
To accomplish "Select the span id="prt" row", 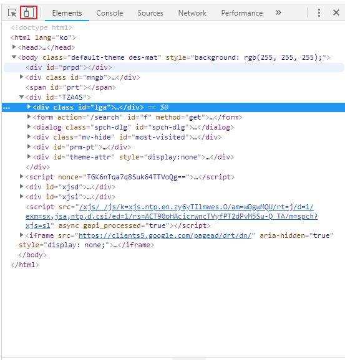I will coord(70,87).
